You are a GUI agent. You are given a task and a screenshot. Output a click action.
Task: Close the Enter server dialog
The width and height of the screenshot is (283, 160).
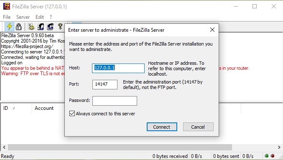pyautogui.click(x=212, y=30)
